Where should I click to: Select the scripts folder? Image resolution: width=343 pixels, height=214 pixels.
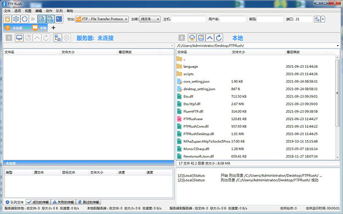pos(256,74)
